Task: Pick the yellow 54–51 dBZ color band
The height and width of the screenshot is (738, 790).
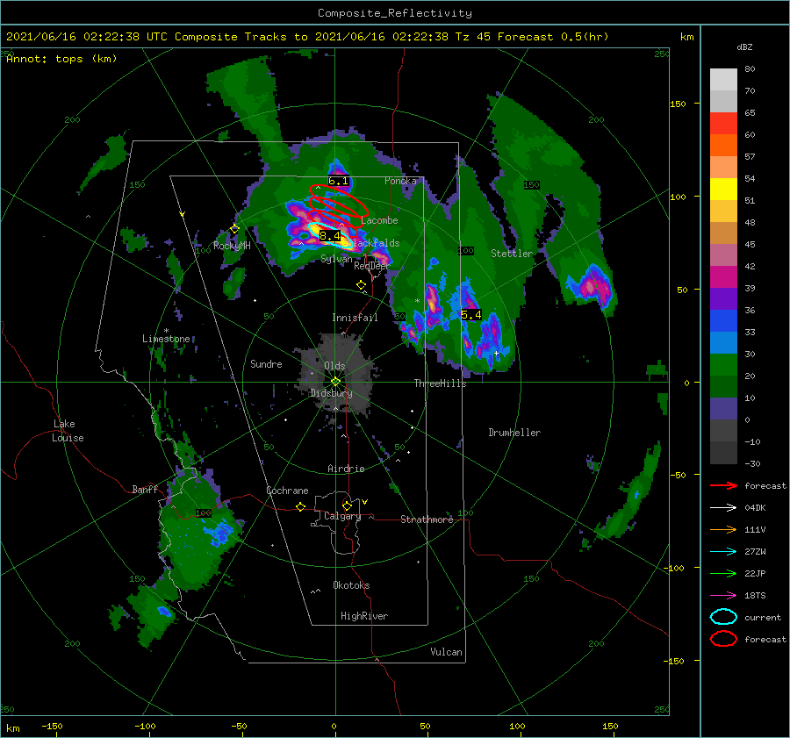Action: tap(723, 190)
